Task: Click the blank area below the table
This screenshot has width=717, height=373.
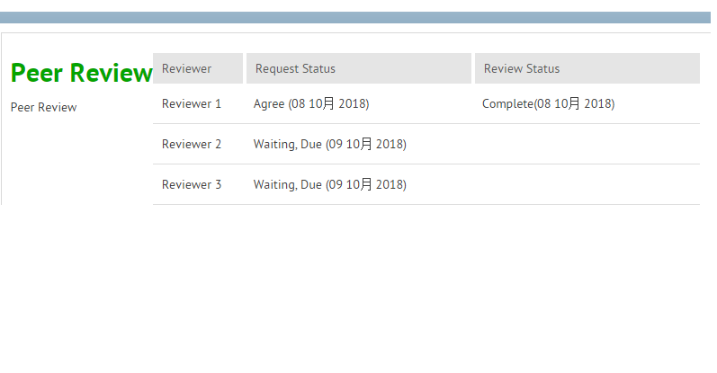Action: (360, 288)
